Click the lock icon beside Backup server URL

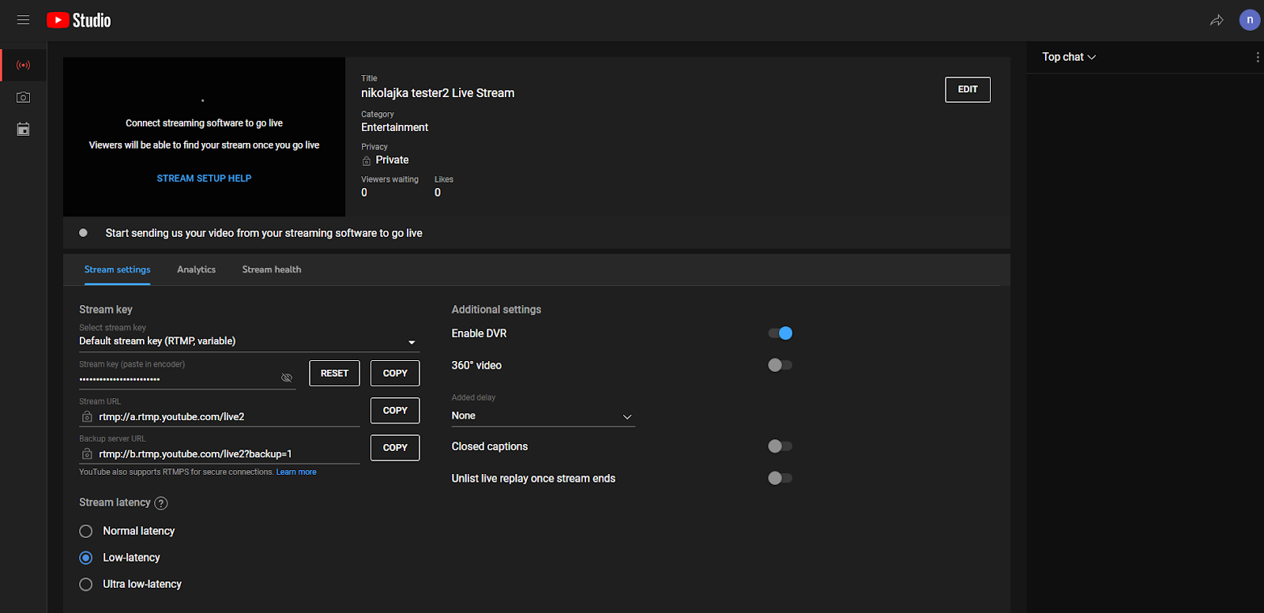[x=87, y=453]
